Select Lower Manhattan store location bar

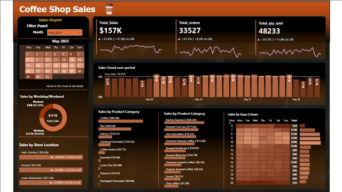(51, 182)
